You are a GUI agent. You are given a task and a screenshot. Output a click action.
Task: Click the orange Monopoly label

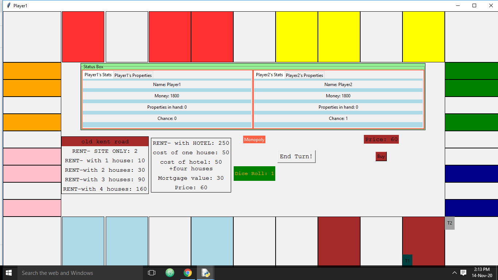(254, 140)
